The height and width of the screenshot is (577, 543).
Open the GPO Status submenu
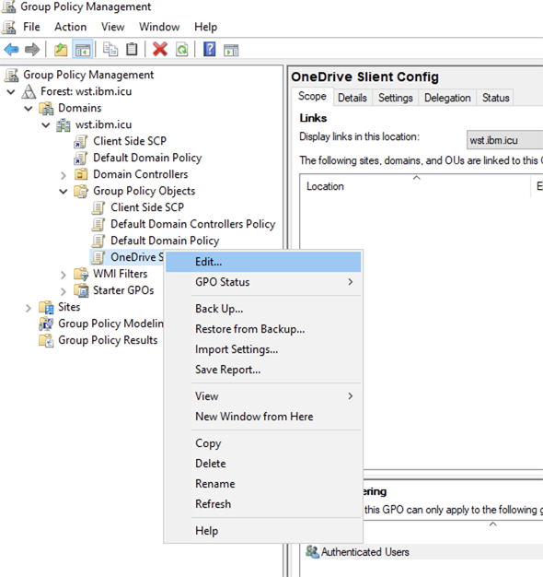click(263, 282)
